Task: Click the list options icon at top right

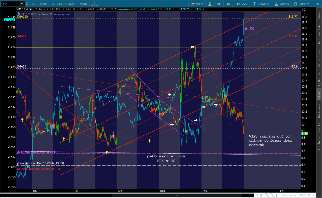Action: click(x=317, y=4)
